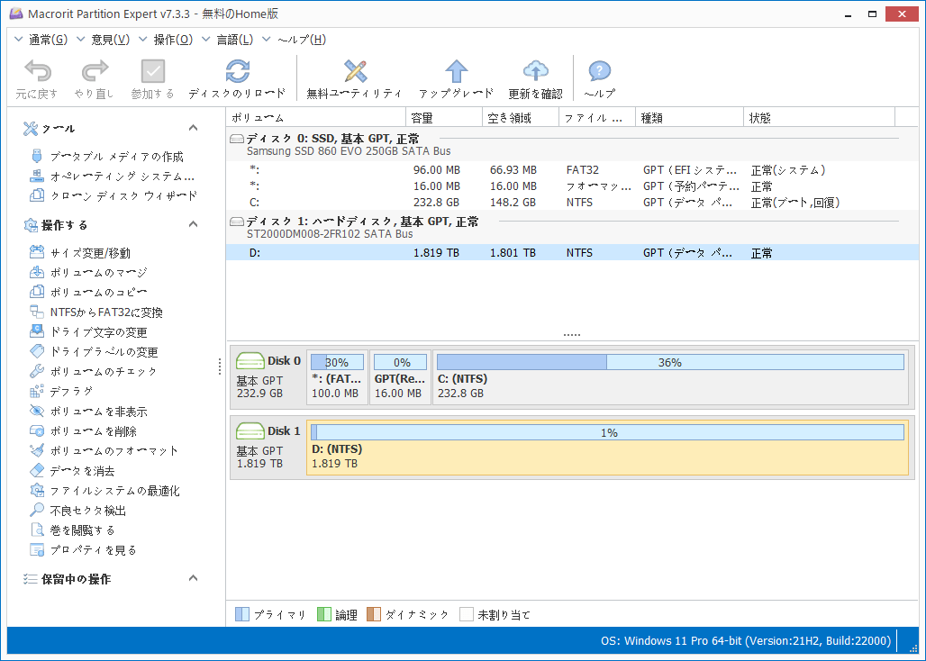The image size is (926, 661).
Task: Collapse the 操作する sidebar section
Action: (x=193, y=224)
